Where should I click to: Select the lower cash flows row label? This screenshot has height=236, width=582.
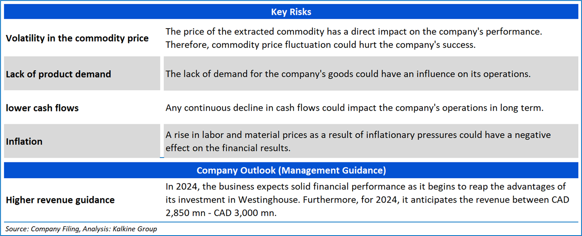[x=42, y=108]
